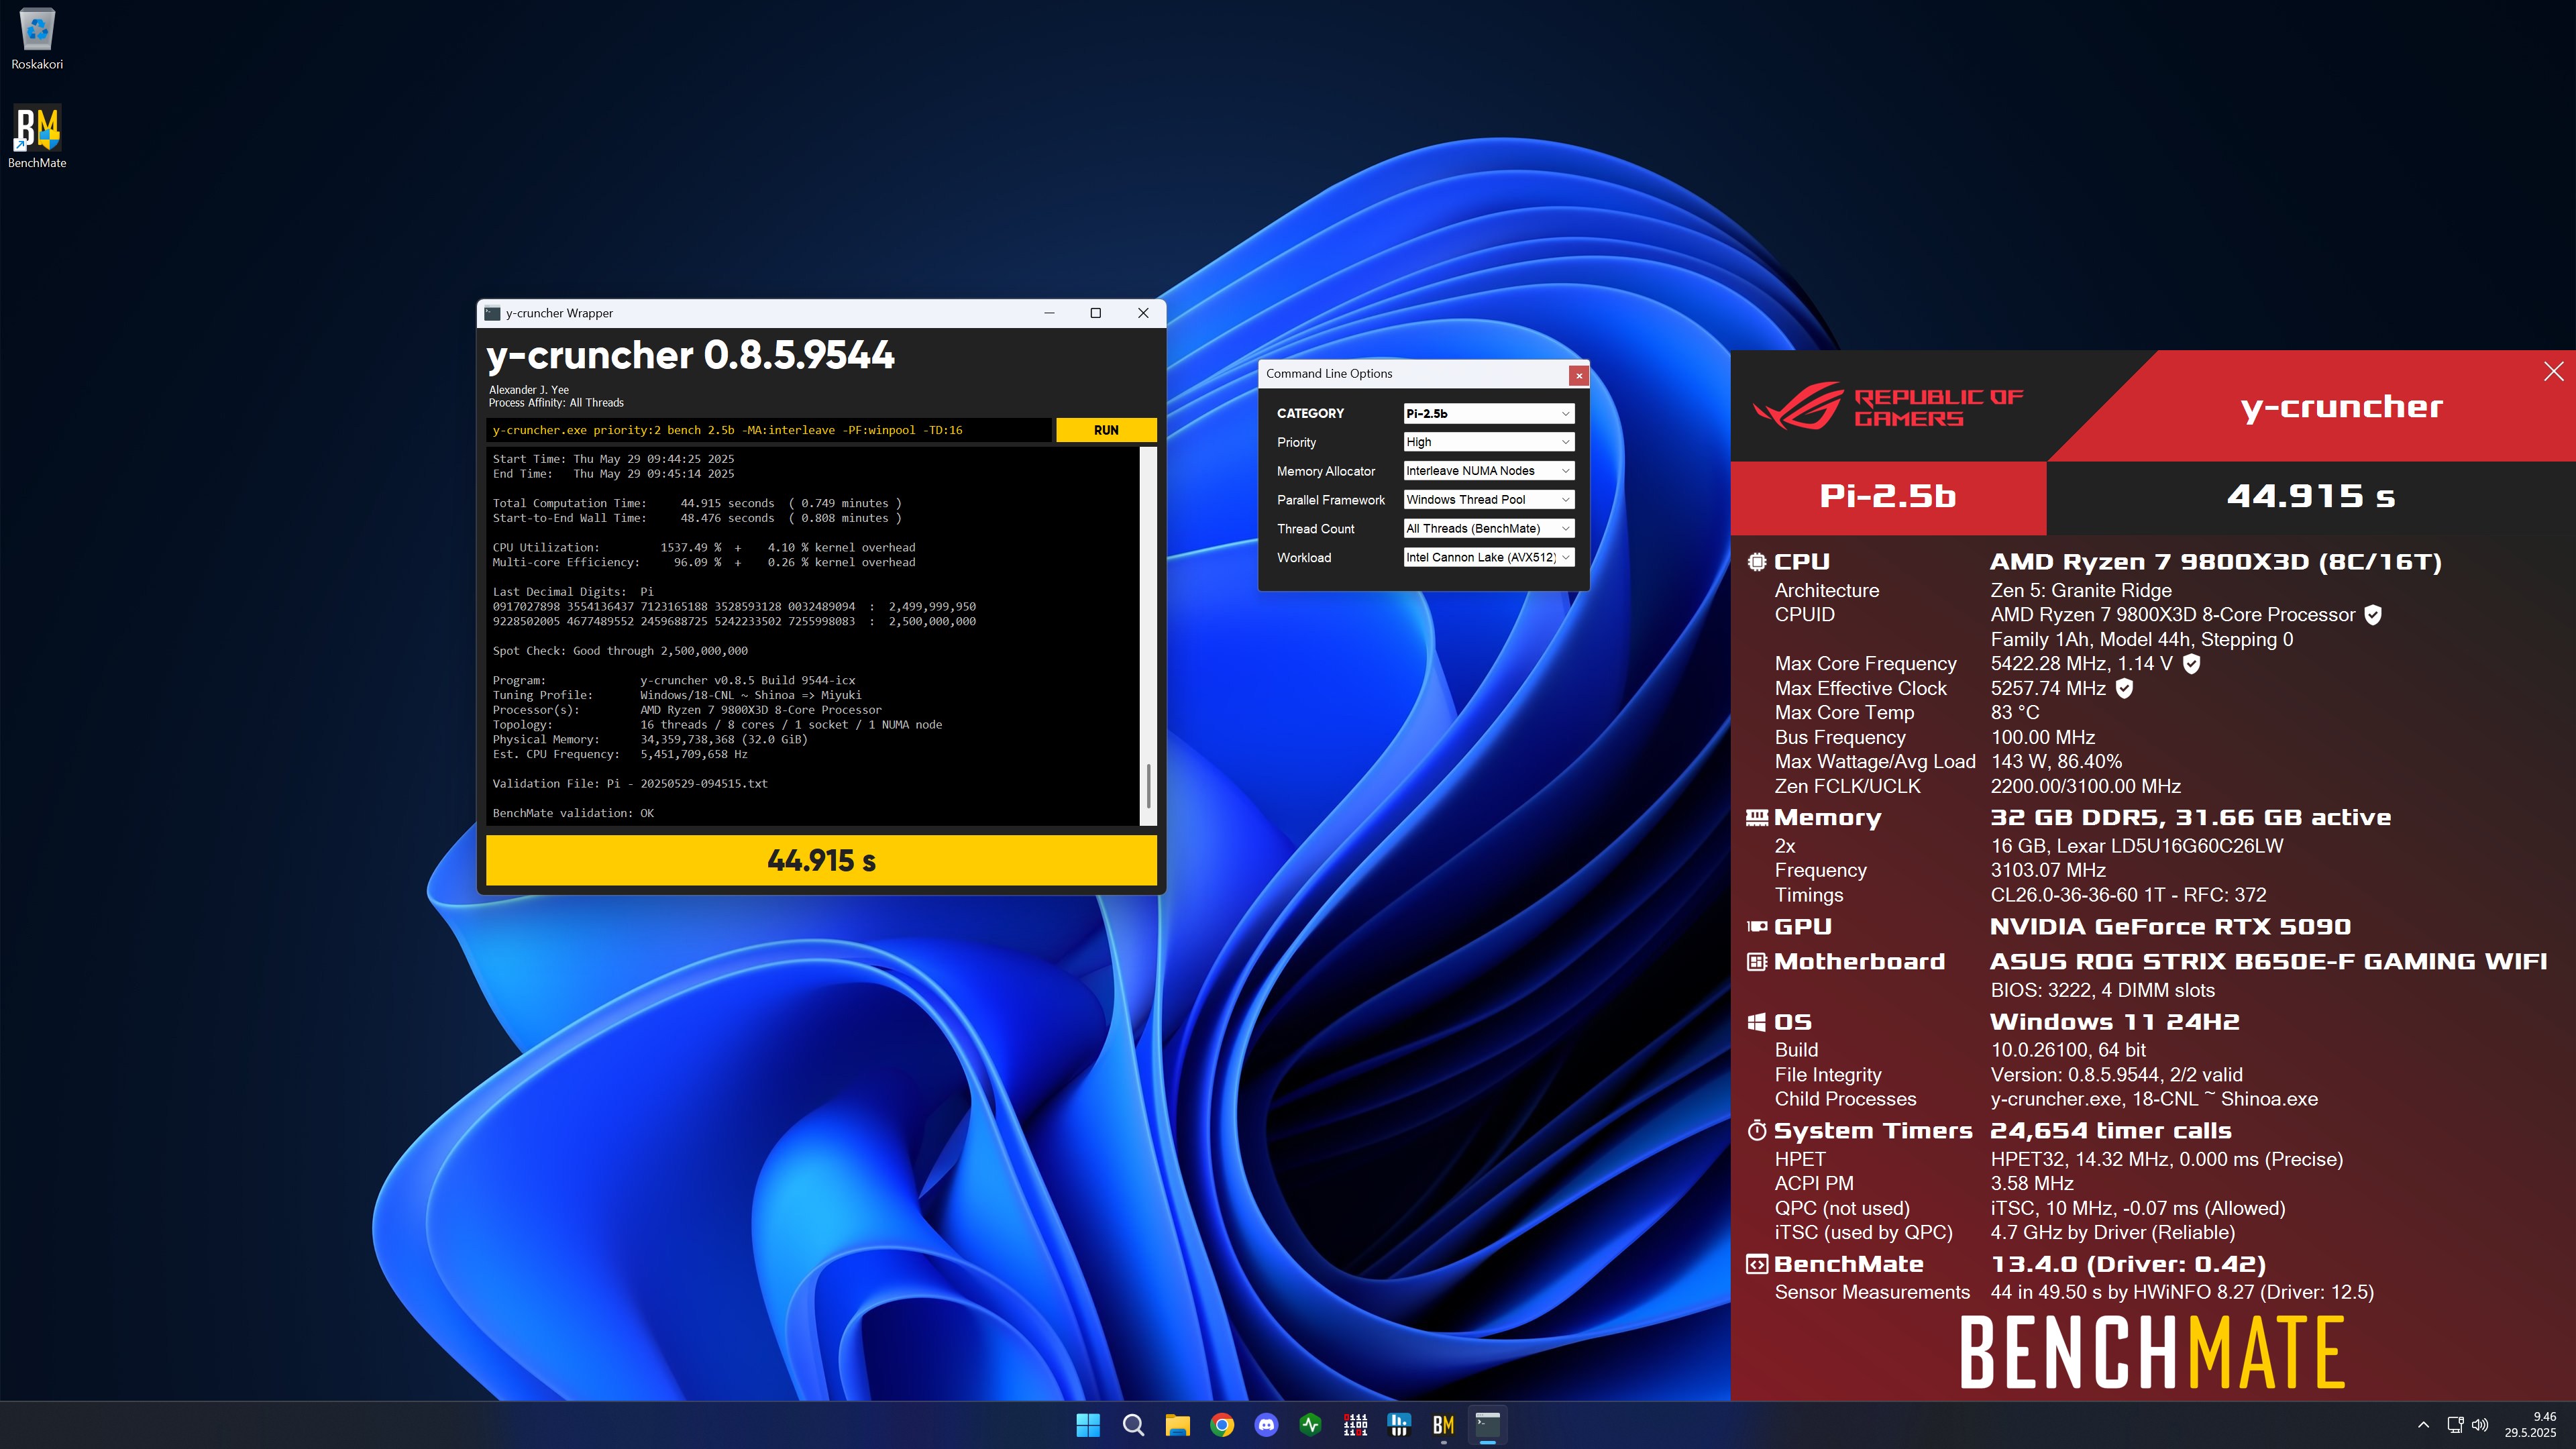Click the 44.915 s score in BenchMate panel
This screenshot has width=2576, height=1449.
click(x=2311, y=497)
